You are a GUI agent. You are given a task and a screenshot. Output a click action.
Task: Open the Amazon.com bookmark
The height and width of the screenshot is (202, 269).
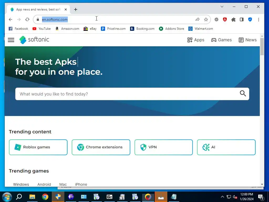tap(67, 29)
